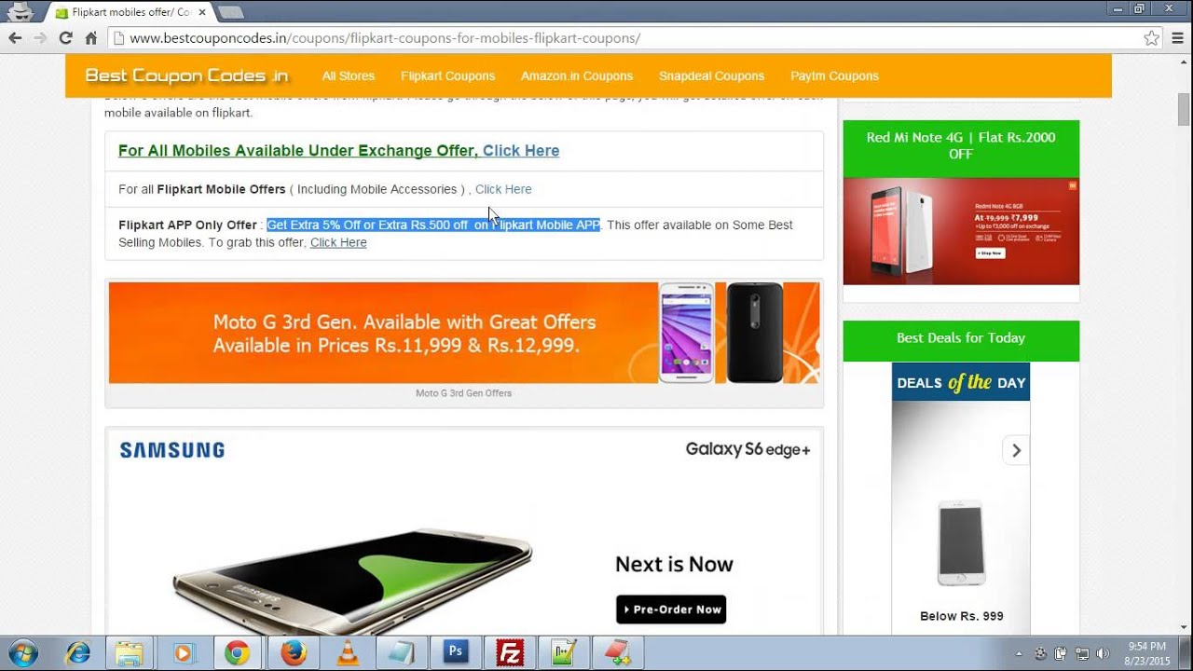Open VLC media player from taskbar
Viewport: 1193px width, 671px height.
click(347, 653)
